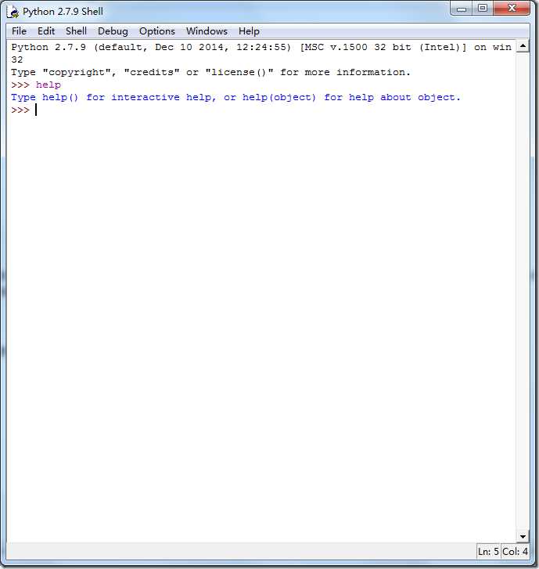This screenshot has width=539, height=569.
Task: Maximize the Python Shell window
Action: point(483,9)
